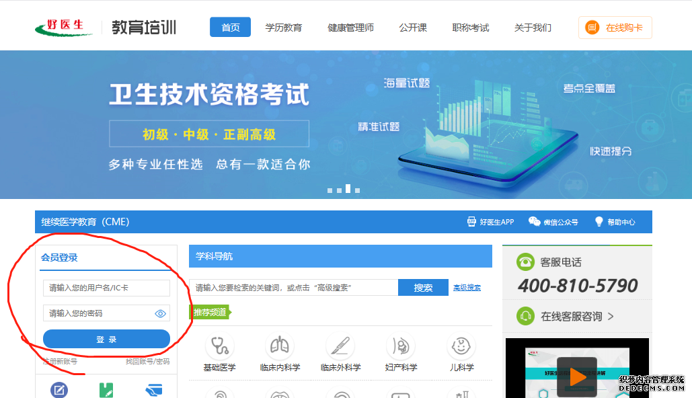Click the 临床内科学 label
Image resolution: width=692 pixels, height=398 pixels.
(280, 368)
